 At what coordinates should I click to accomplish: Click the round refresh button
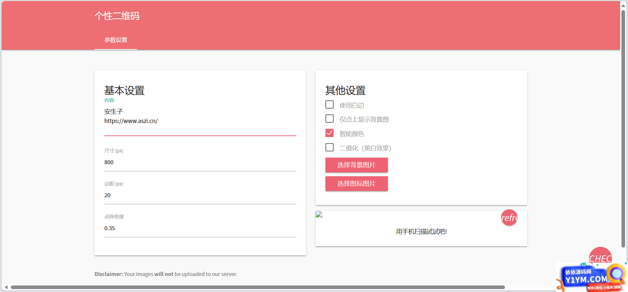[509, 217]
